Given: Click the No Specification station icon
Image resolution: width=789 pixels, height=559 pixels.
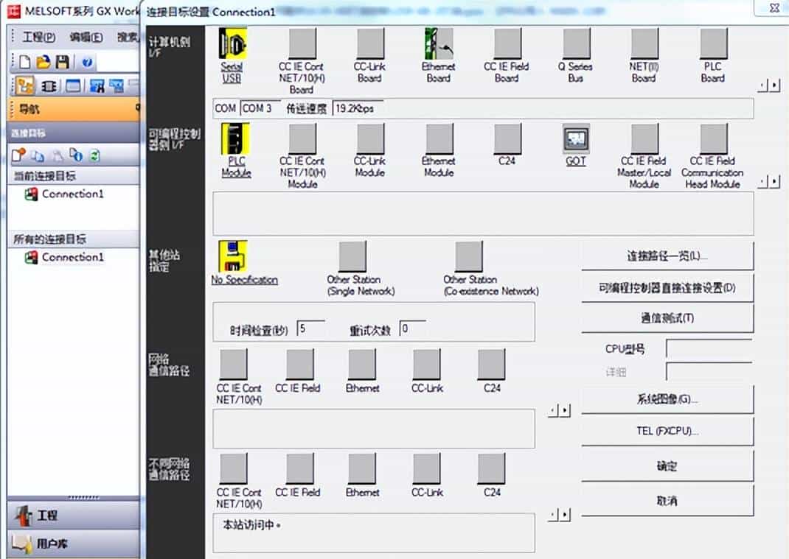Looking at the screenshot, I should 234,258.
